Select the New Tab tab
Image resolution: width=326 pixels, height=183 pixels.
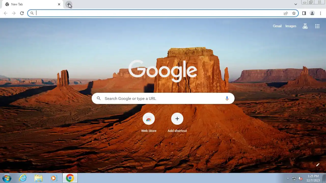33,4
